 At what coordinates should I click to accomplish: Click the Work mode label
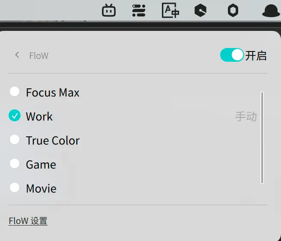click(39, 117)
